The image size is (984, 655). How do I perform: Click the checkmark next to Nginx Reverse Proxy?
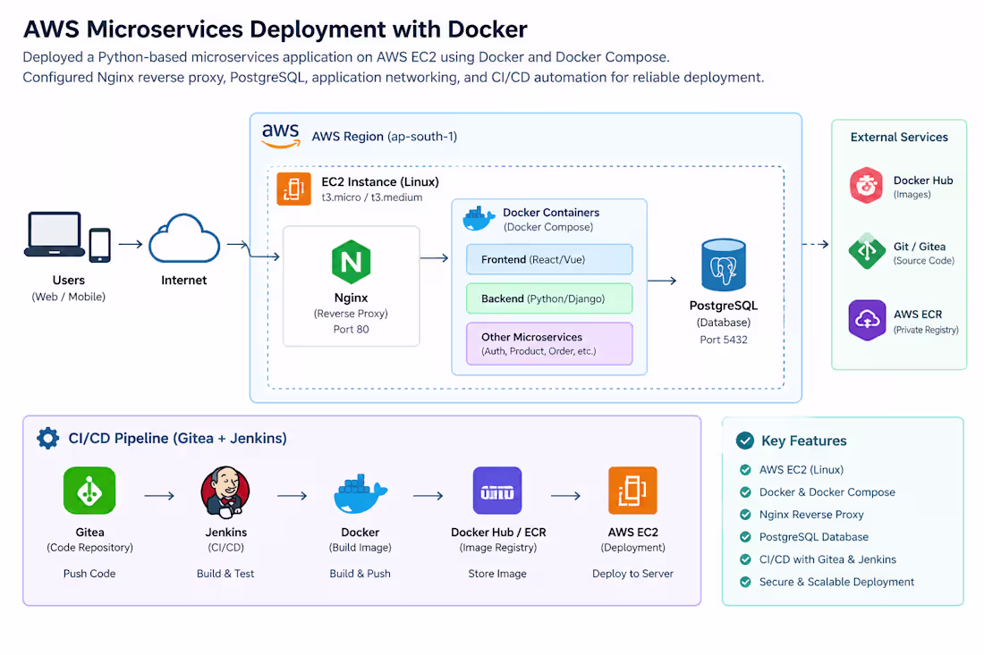[745, 515]
